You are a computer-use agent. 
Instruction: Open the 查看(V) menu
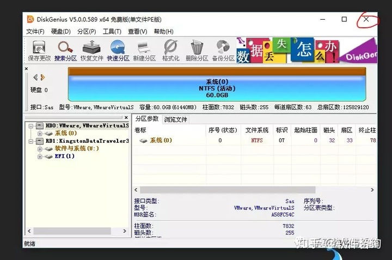[138, 32]
